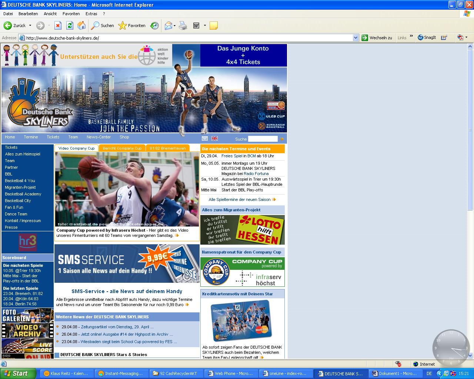Open the SMS Service 9,99€ banner
Viewport: 474px width, 379px height.
pyautogui.click(x=127, y=264)
